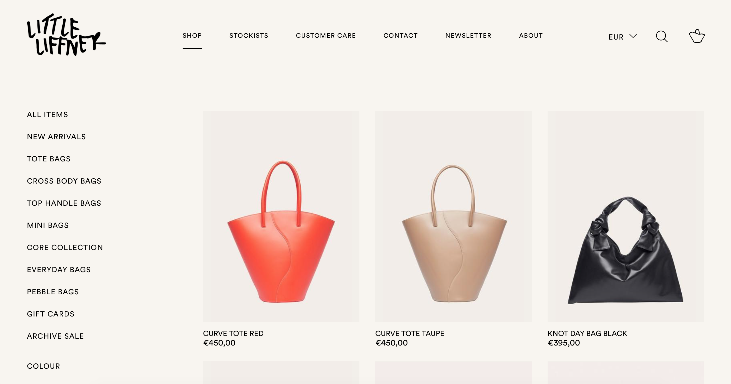Viewport: 731px width, 384px height.
Task: Open the Contact page
Action: click(400, 35)
